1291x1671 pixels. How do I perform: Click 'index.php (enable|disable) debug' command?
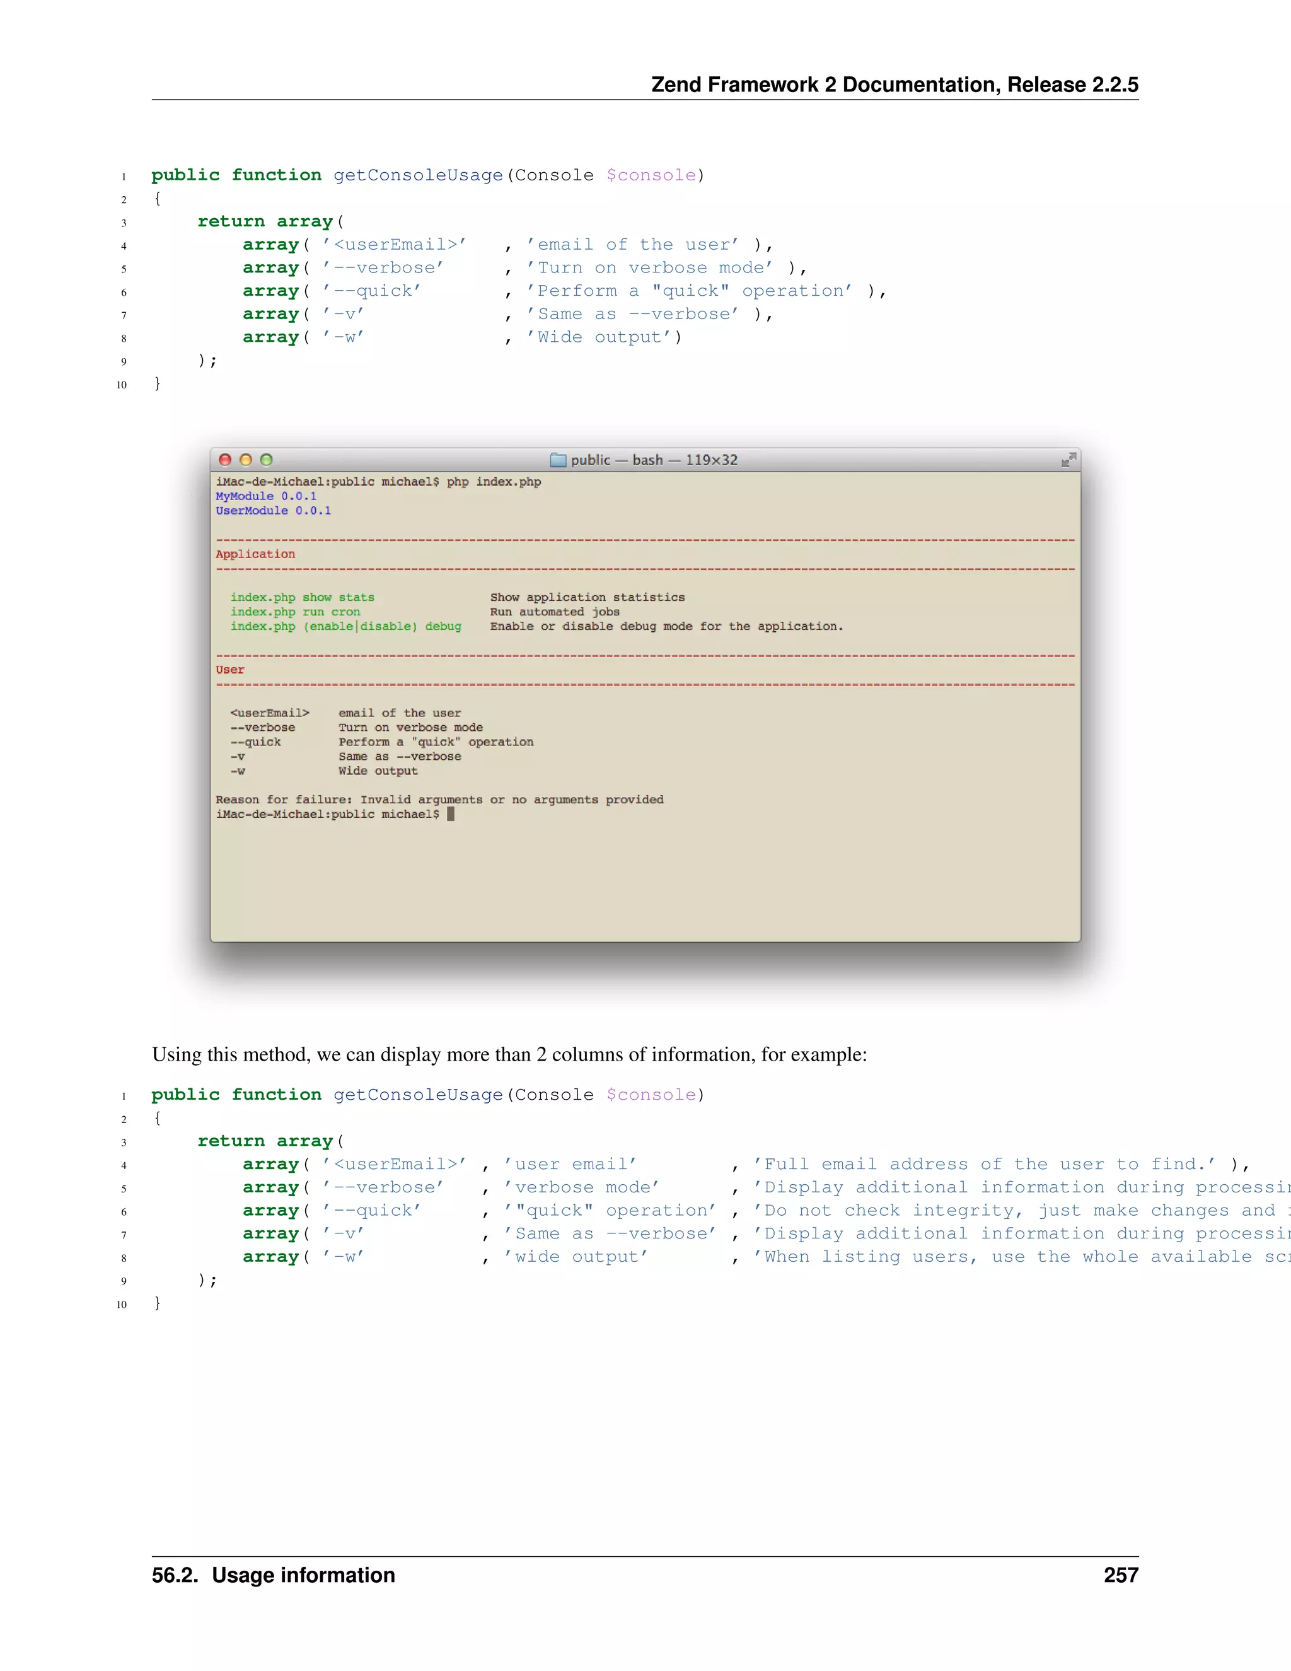click(x=345, y=627)
